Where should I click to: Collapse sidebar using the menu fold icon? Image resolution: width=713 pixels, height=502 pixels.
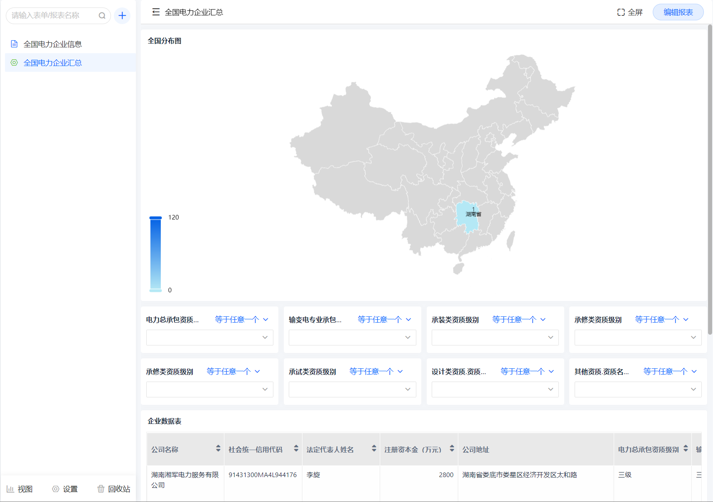click(x=156, y=12)
